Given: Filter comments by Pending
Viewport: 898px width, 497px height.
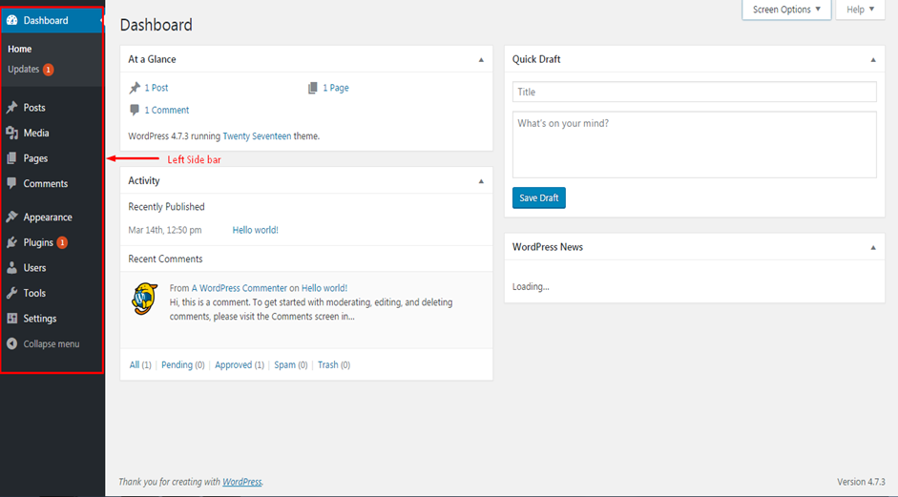Looking at the screenshot, I should coord(177,364).
